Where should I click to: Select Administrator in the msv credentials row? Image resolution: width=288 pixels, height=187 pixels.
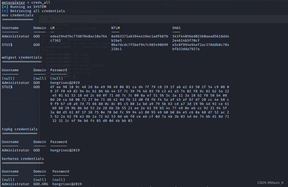tap(16, 36)
